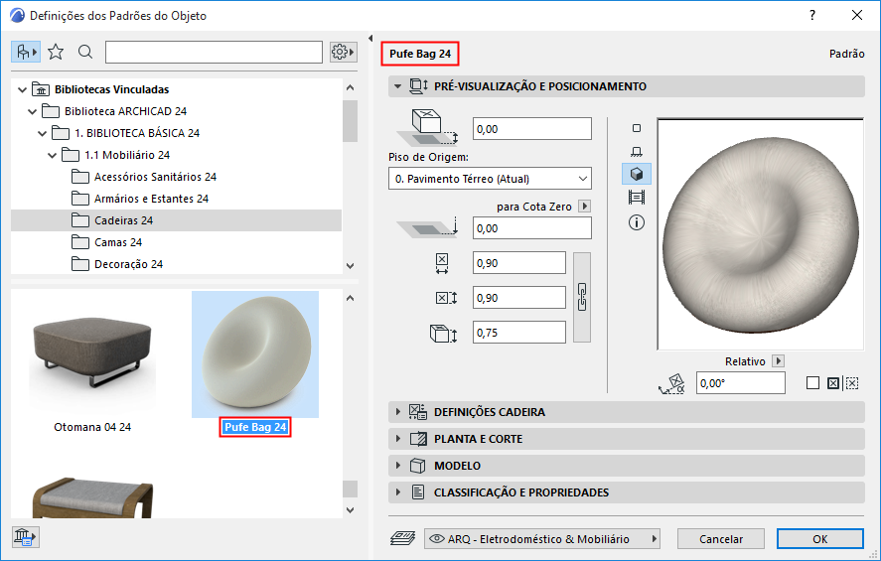Select Cadeiras 24 folder
The height and width of the screenshot is (561, 881).
(x=177, y=220)
